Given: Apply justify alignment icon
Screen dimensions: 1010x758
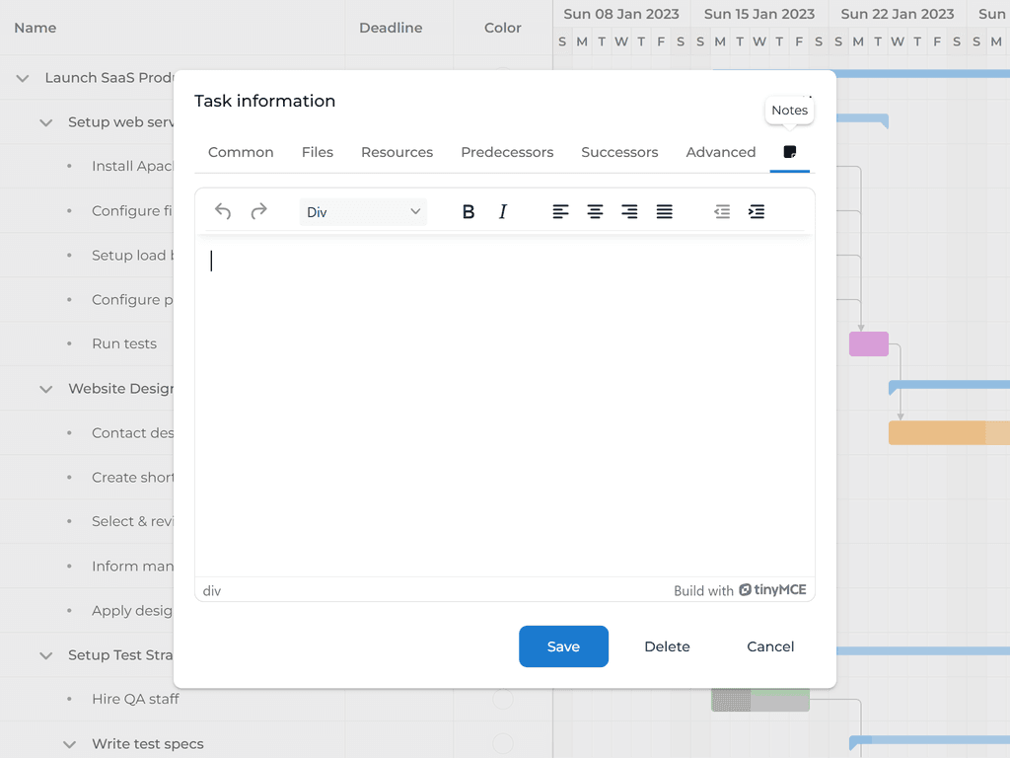Looking at the screenshot, I should 664,211.
